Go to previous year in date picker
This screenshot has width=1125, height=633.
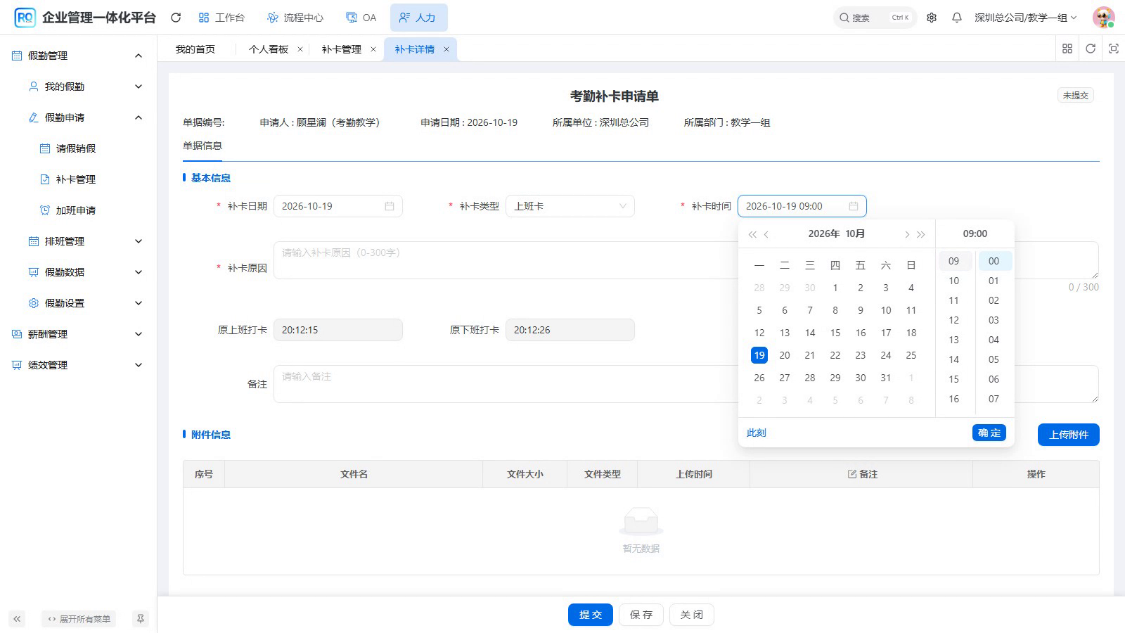pos(752,234)
